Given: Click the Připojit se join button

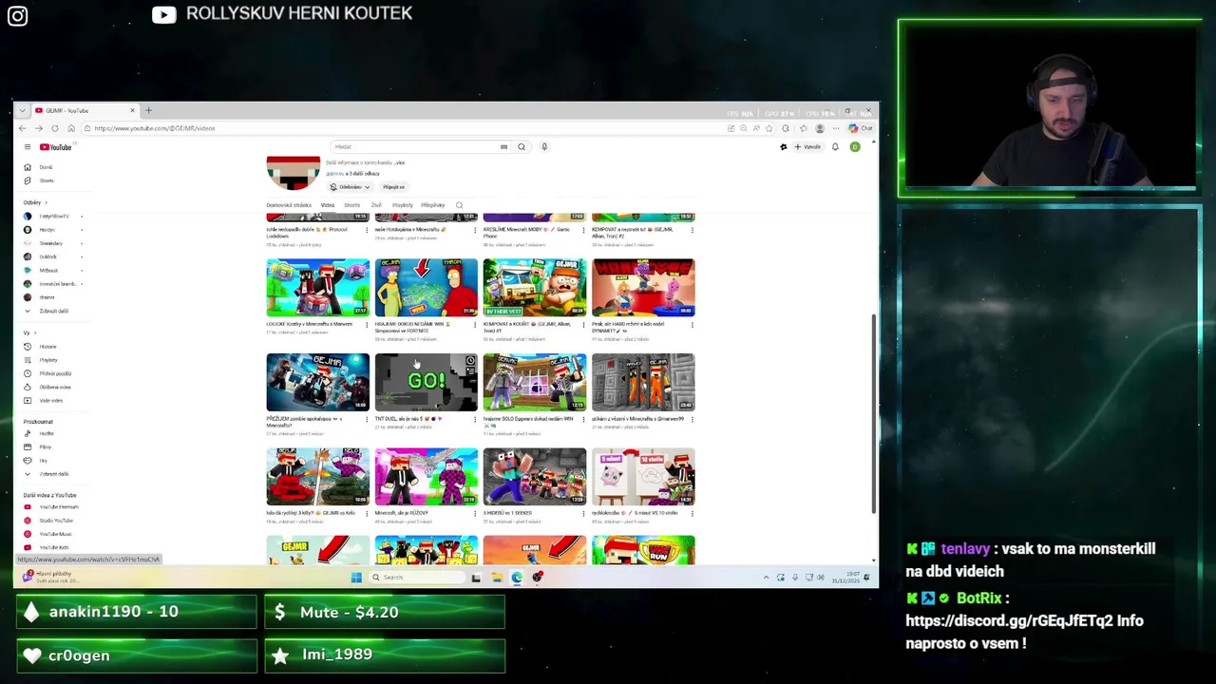Looking at the screenshot, I should (x=393, y=187).
